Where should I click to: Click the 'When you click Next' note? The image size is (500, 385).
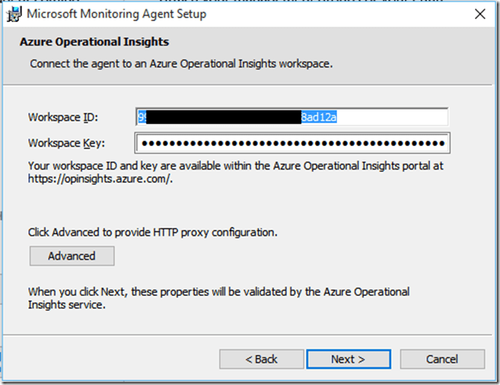(x=218, y=291)
